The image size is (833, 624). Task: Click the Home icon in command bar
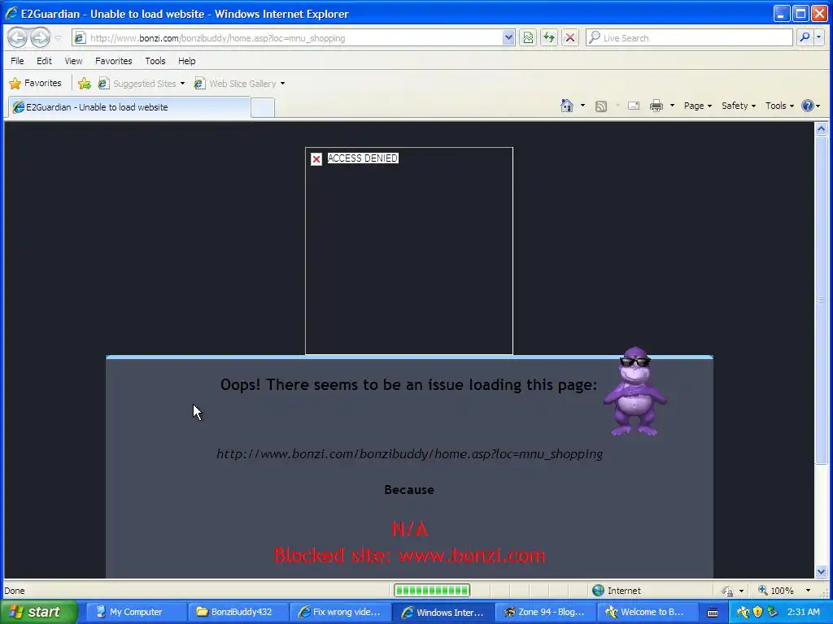click(567, 106)
